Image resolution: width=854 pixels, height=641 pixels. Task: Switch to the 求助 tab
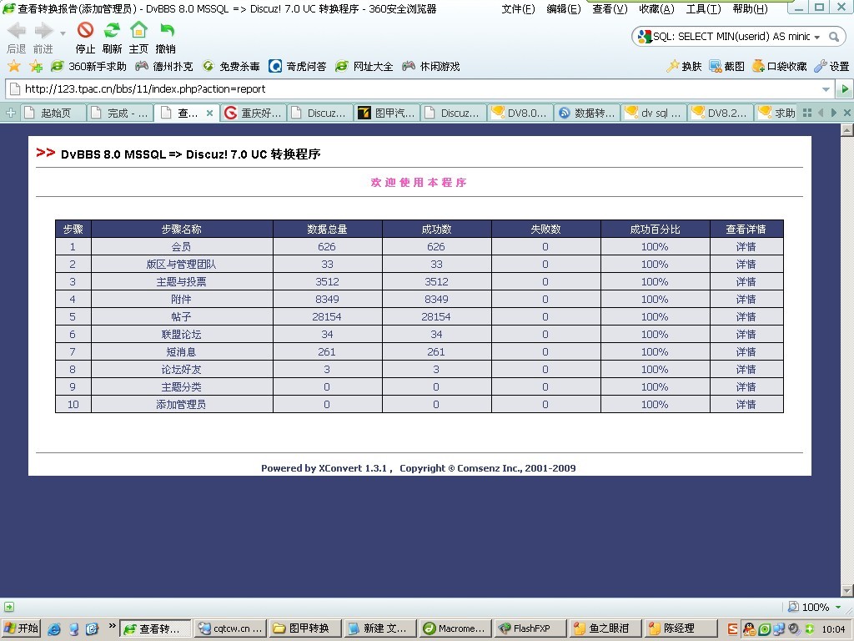(778, 113)
